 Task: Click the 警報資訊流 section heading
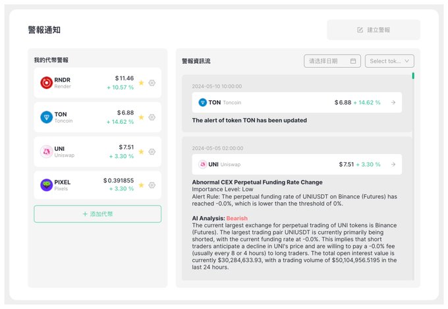click(x=196, y=61)
